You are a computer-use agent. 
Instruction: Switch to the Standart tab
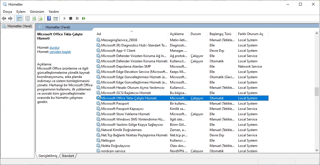(68, 156)
